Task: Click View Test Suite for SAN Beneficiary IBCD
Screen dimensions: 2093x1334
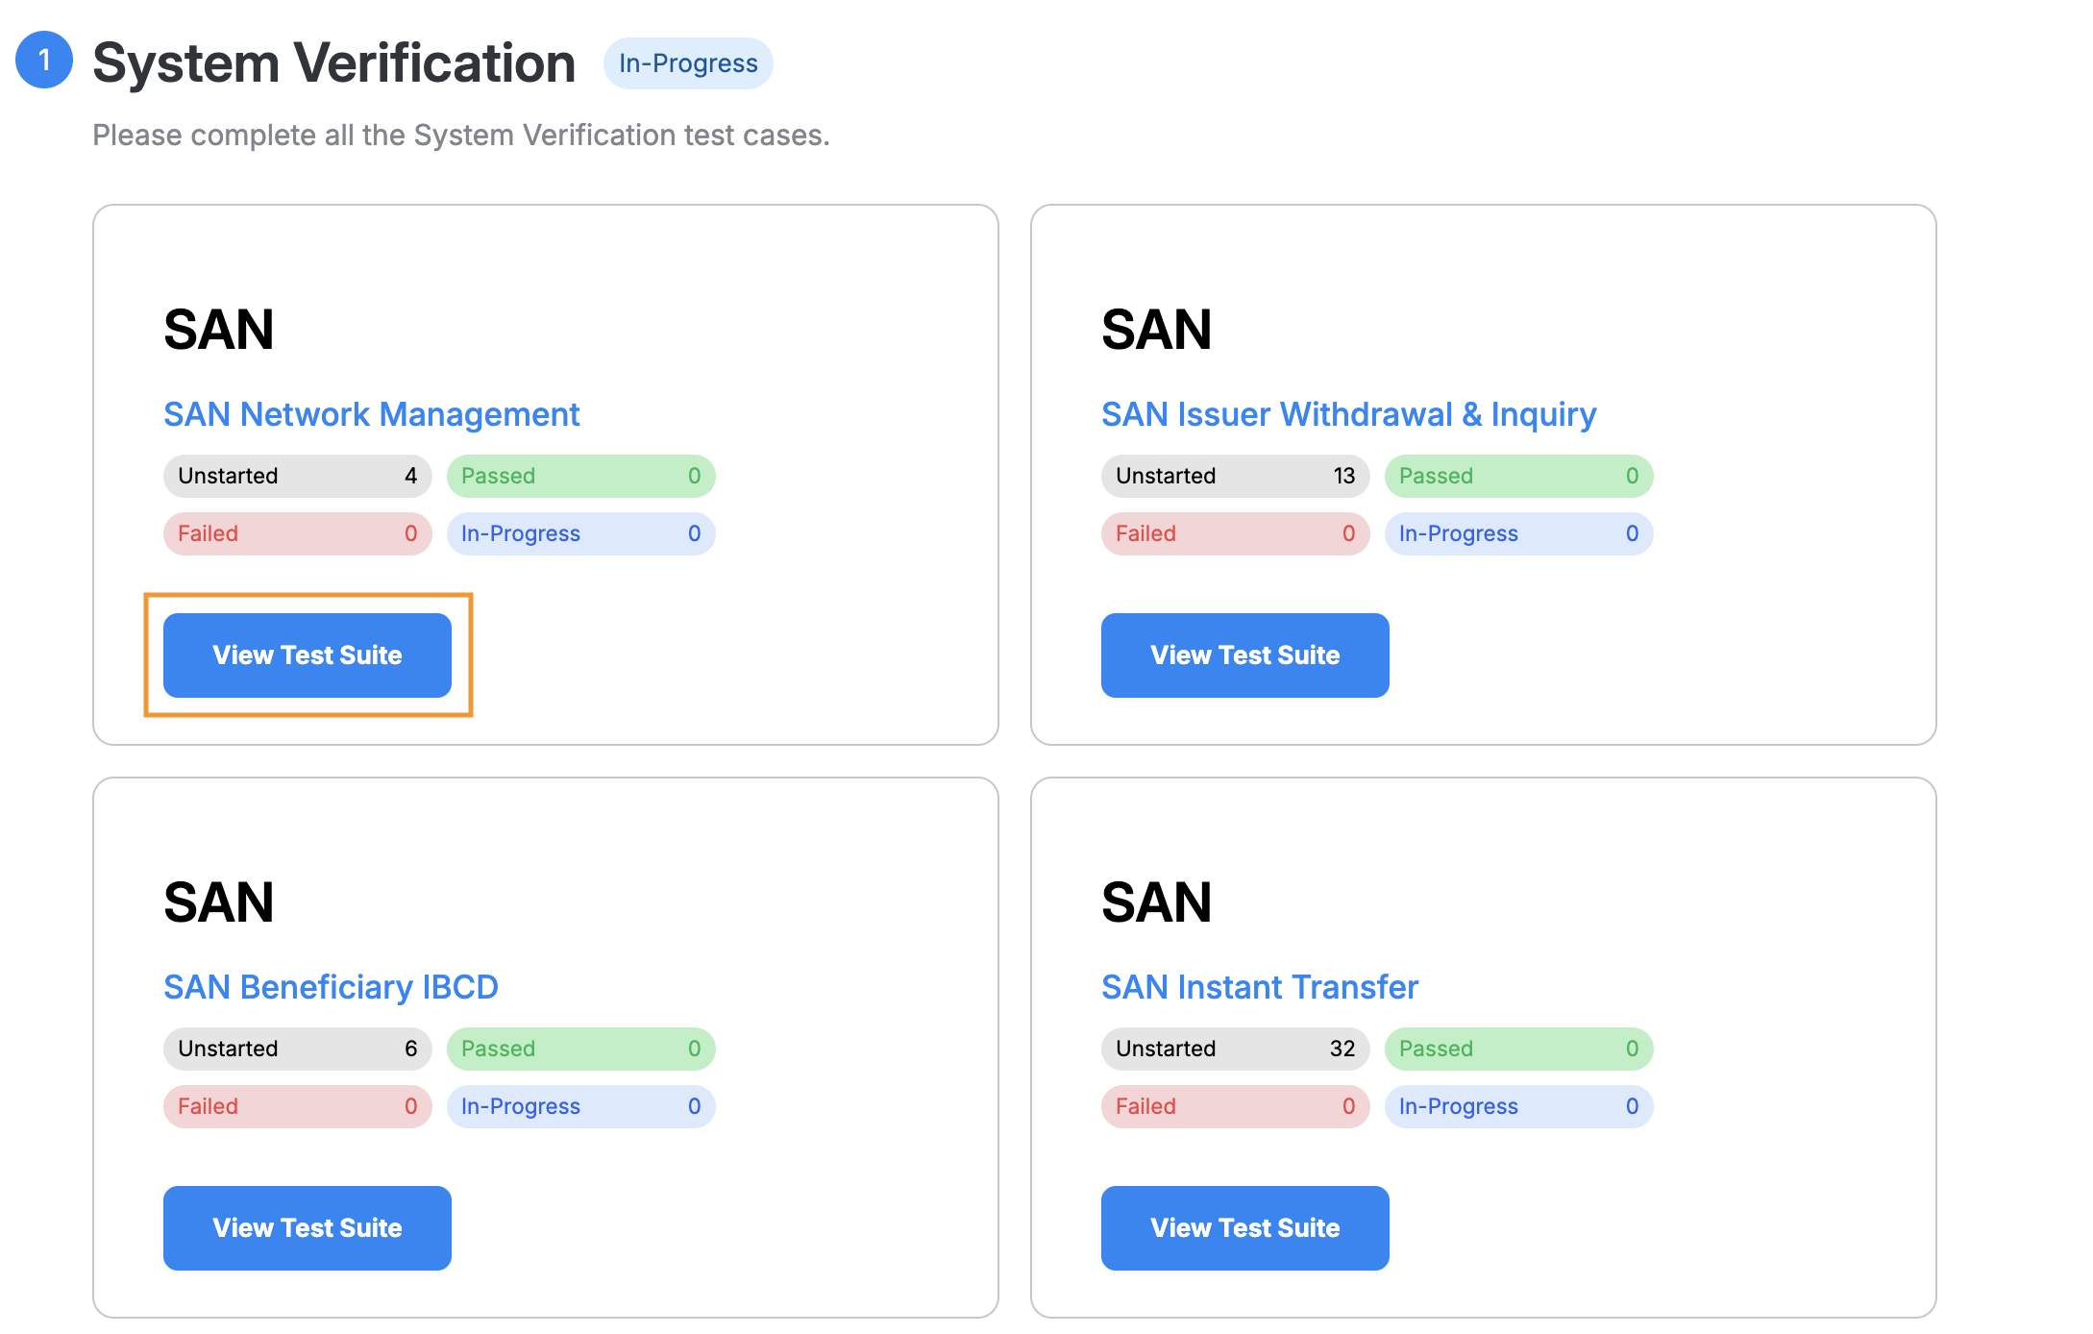Action: tap(308, 1227)
